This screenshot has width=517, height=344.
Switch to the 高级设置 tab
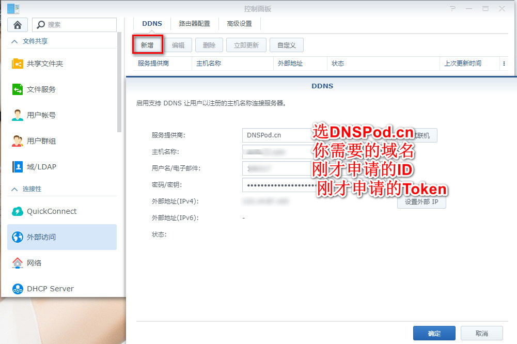point(239,24)
